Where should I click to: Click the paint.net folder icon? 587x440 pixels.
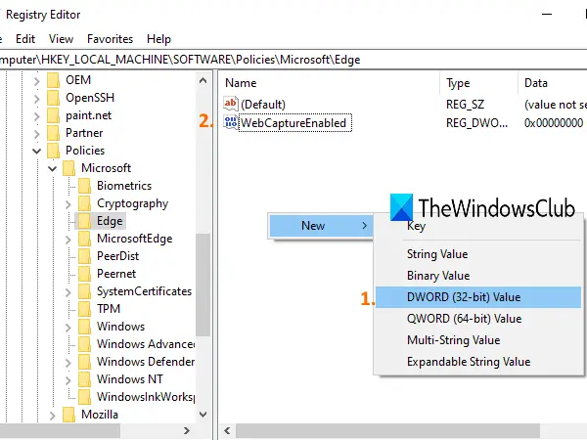pos(53,115)
